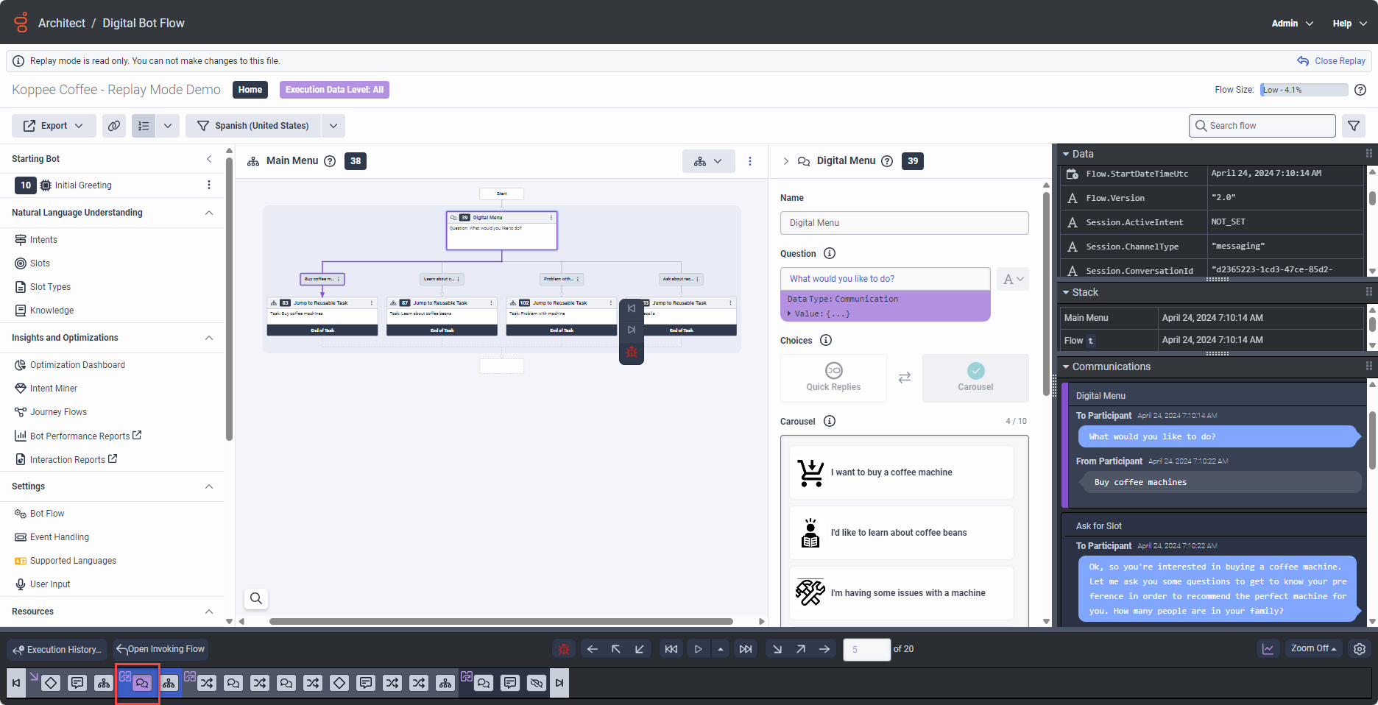
Task: Click the red bug debug icon in replay bar
Action: pos(564,649)
